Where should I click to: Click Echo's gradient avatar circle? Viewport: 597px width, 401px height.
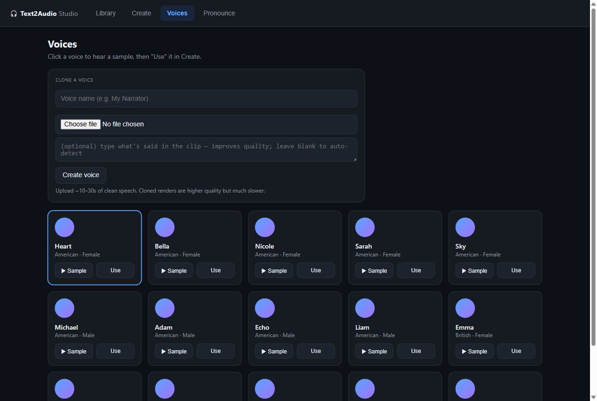[265, 308]
